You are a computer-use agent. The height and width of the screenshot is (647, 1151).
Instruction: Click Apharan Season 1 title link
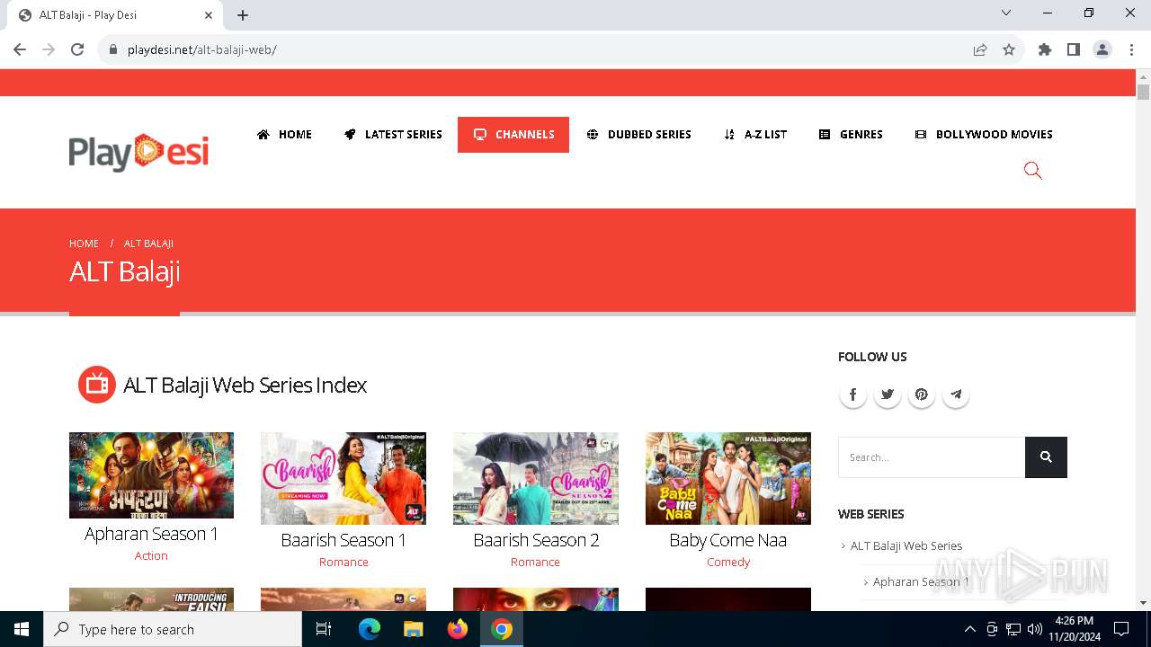click(151, 534)
